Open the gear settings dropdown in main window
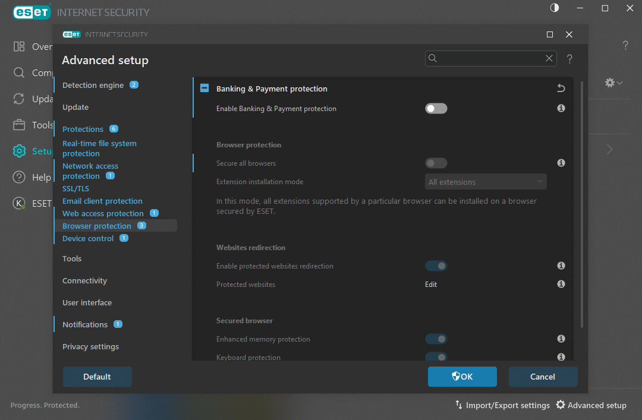The height and width of the screenshot is (420, 642). tap(613, 83)
